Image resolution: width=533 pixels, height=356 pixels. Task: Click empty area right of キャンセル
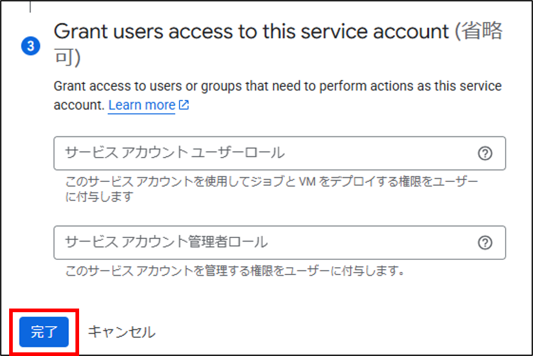pyautogui.click(x=340, y=332)
